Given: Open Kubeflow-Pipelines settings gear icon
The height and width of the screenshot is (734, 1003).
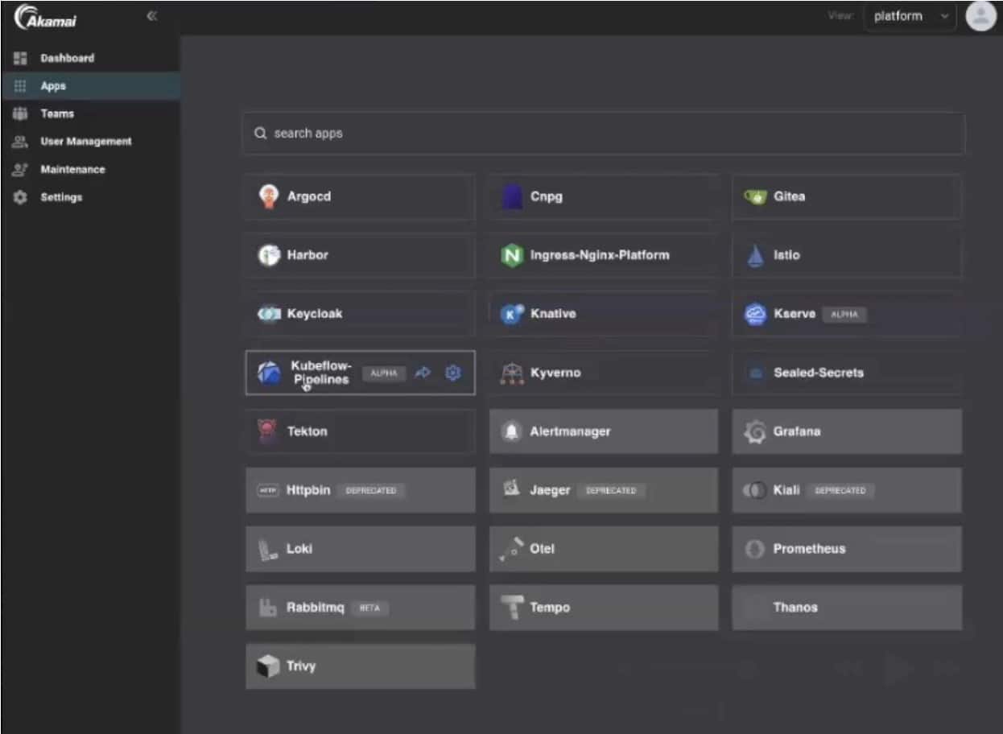Looking at the screenshot, I should 453,373.
